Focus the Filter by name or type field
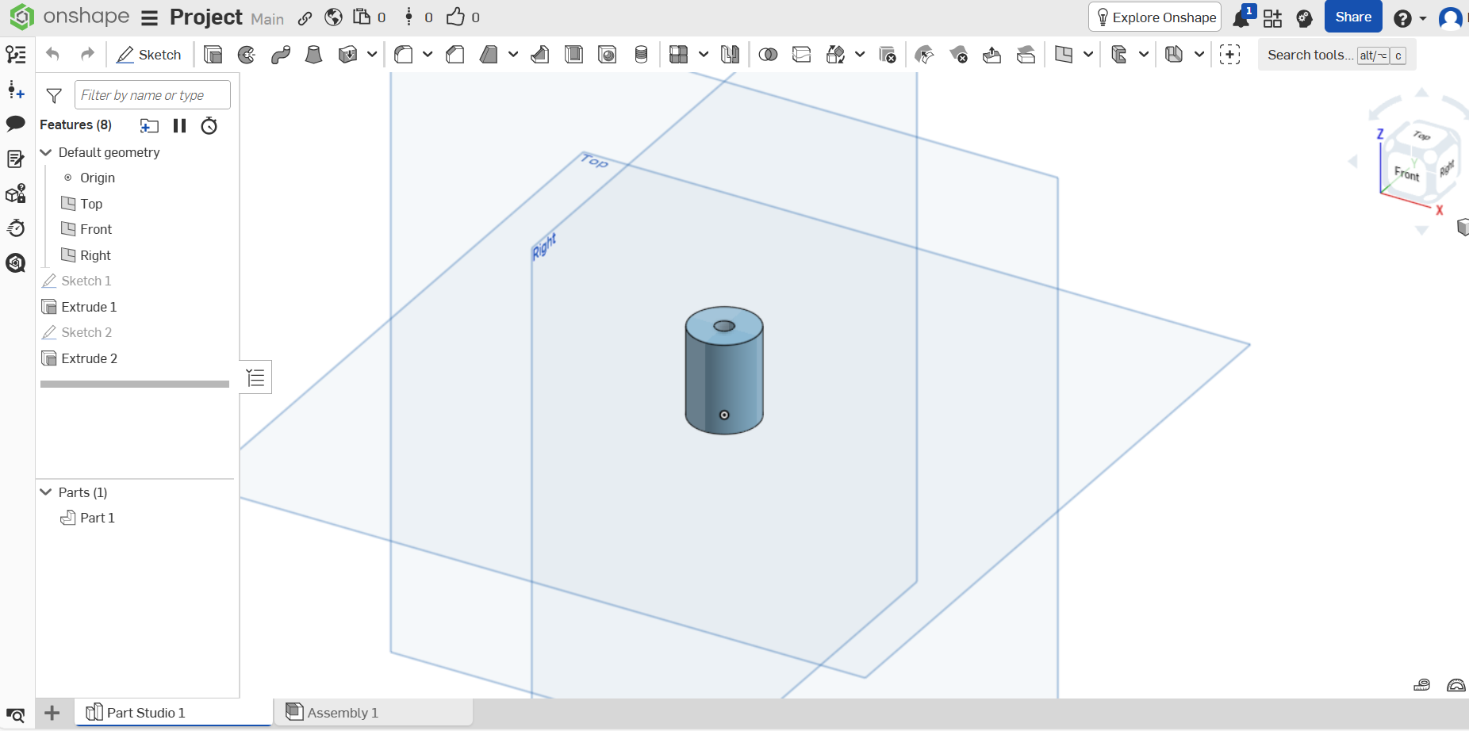Image resolution: width=1469 pixels, height=731 pixels. tap(152, 95)
